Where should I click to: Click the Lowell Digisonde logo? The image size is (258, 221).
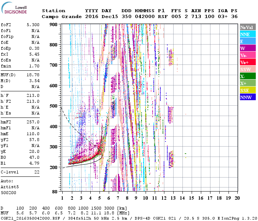pyautogui.click(x=14, y=8)
